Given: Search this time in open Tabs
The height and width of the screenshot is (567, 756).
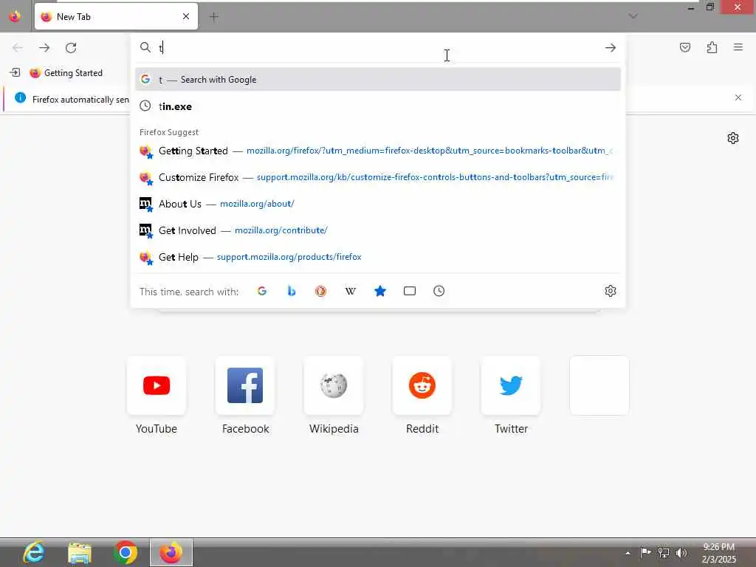Looking at the screenshot, I should tap(409, 291).
